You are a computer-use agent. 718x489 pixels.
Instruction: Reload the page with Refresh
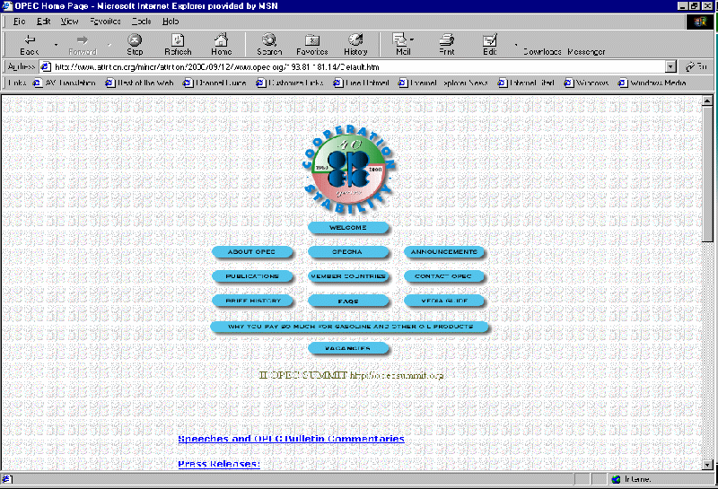point(178,45)
